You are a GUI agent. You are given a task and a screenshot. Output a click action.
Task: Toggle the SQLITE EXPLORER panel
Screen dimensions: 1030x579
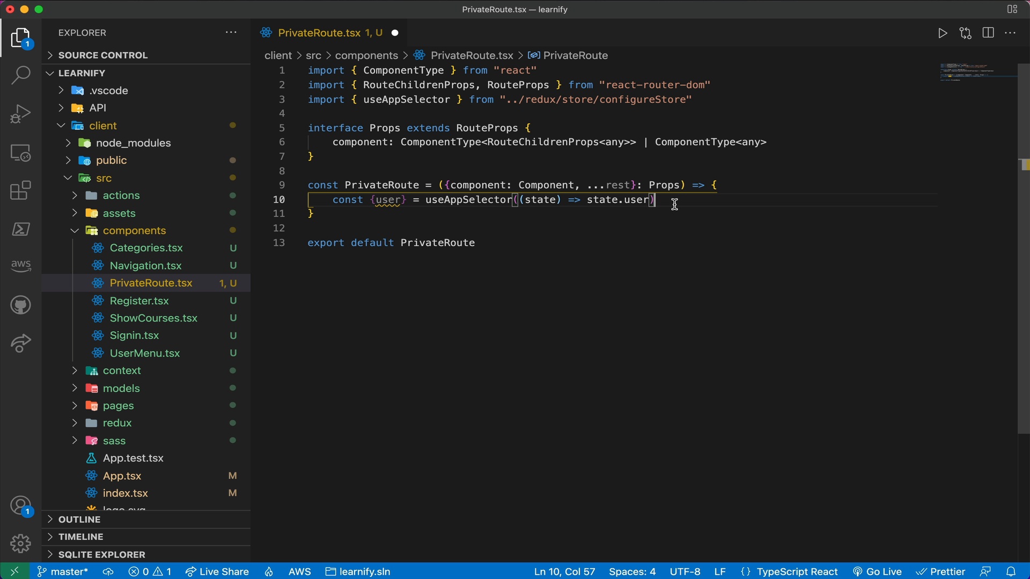tap(101, 554)
